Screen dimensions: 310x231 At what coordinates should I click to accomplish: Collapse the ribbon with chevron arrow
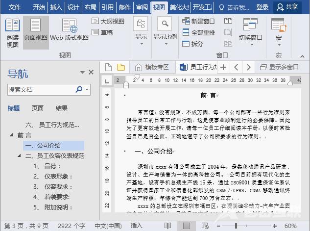point(302,56)
